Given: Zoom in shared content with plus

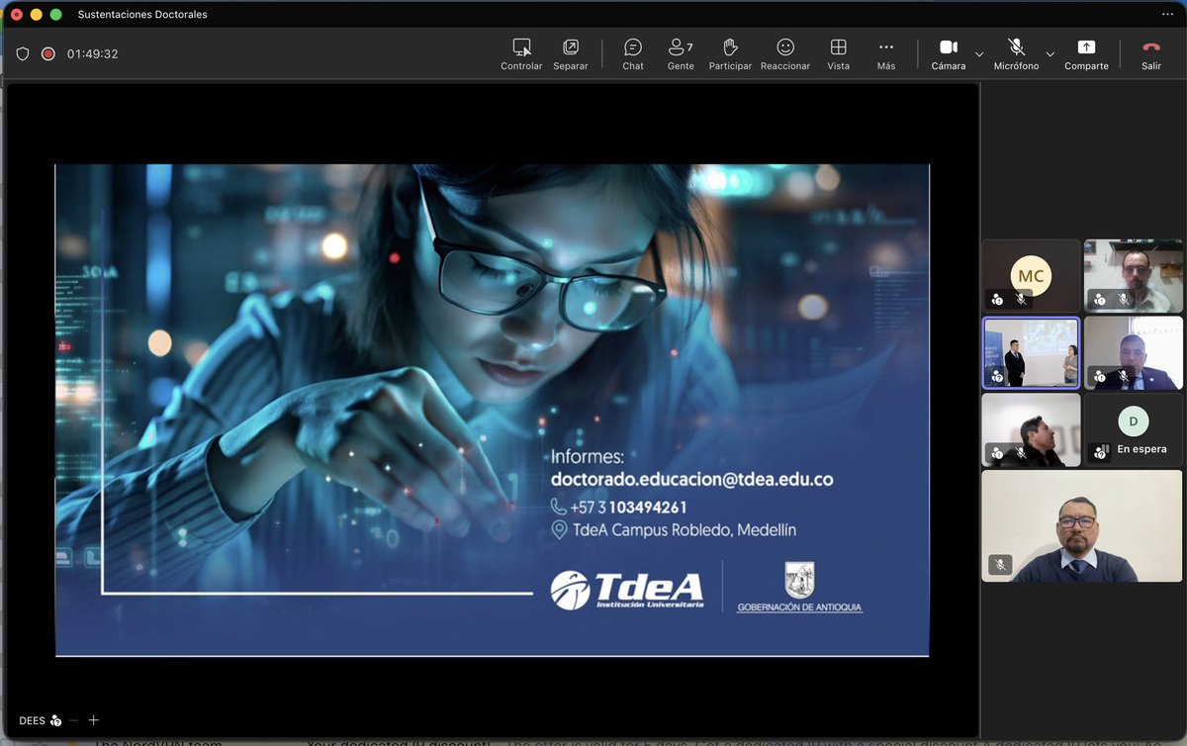Looking at the screenshot, I should point(93,720).
